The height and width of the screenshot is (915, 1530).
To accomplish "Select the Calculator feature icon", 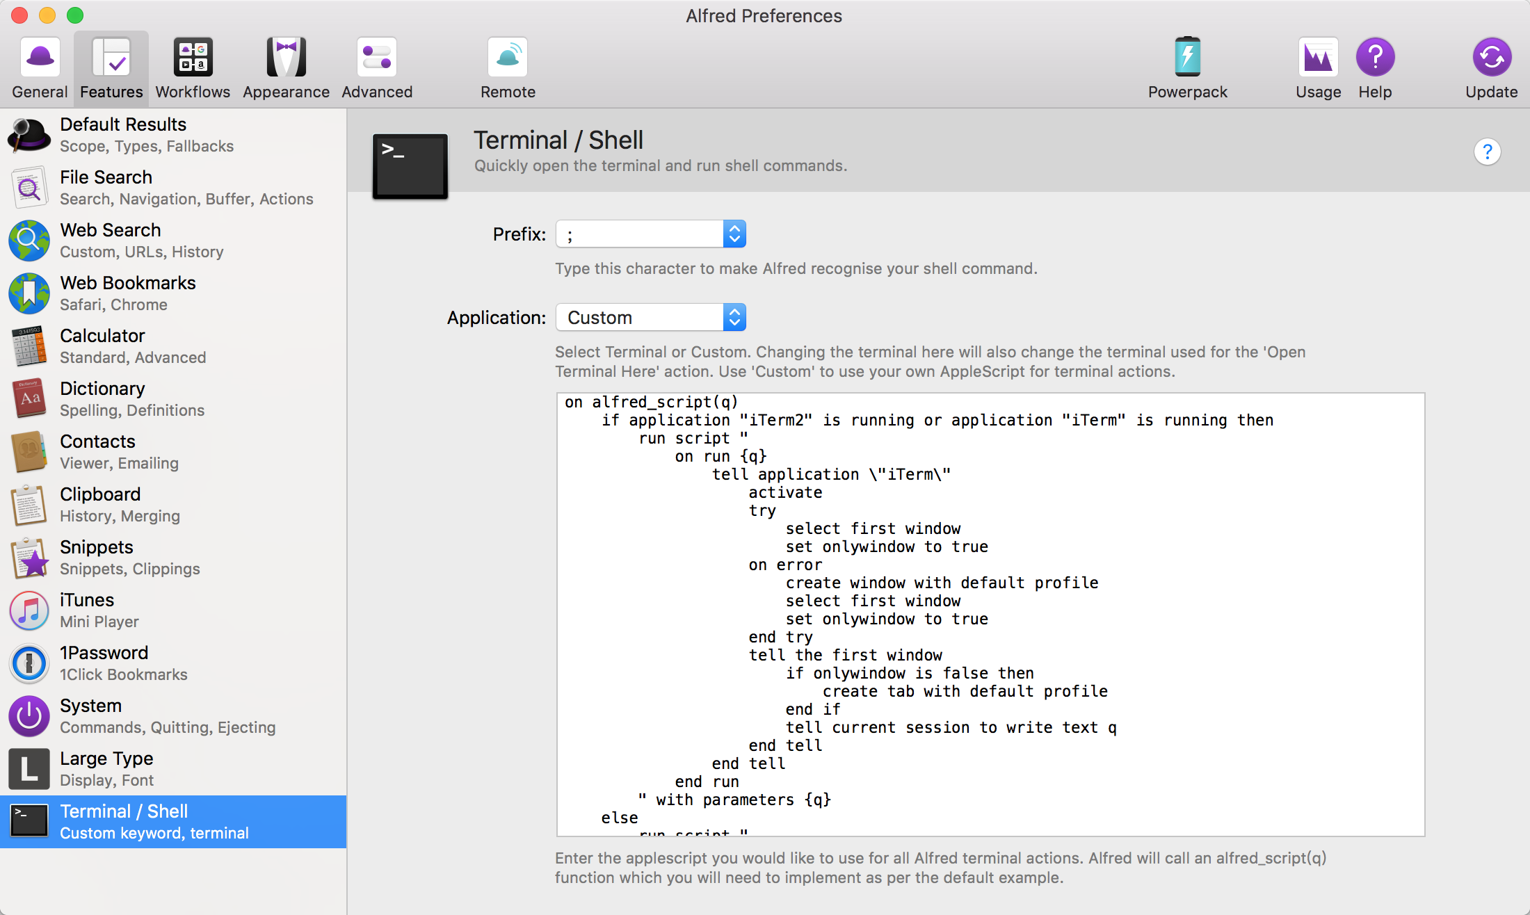I will click(29, 346).
